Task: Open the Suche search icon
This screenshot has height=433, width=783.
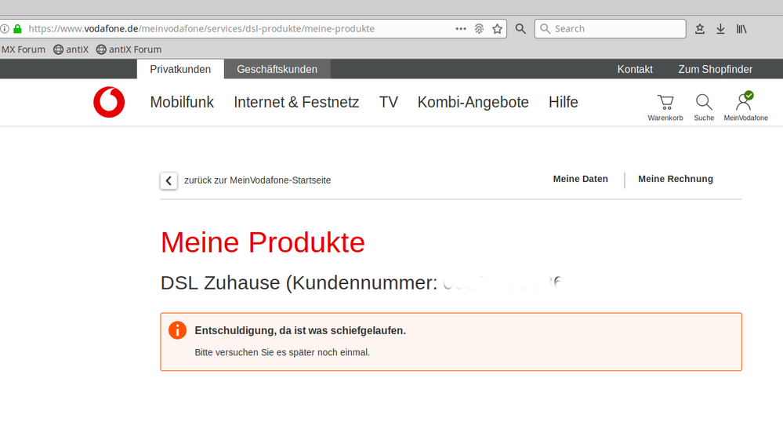Action: 704,107
